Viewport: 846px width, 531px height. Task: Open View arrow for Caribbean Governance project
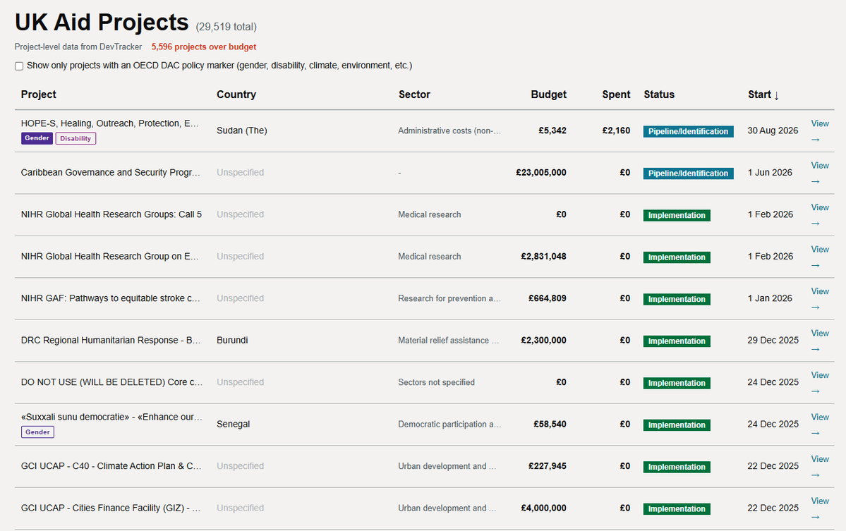tap(820, 173)
